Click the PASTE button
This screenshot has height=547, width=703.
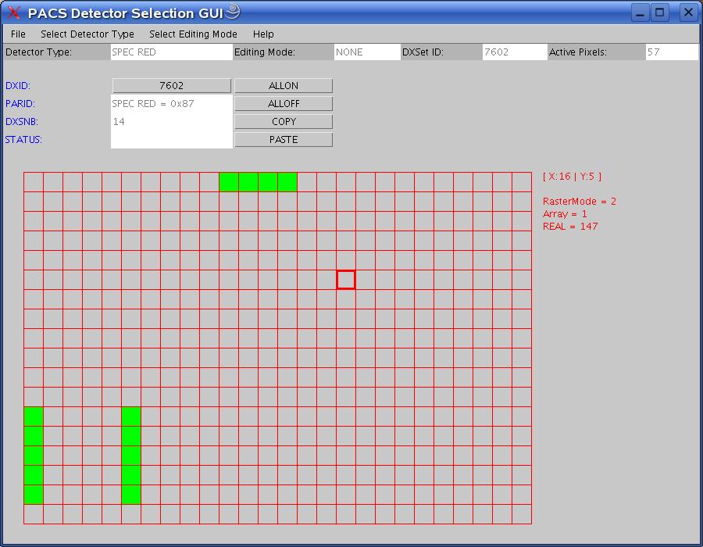click(x=284, y=139)
